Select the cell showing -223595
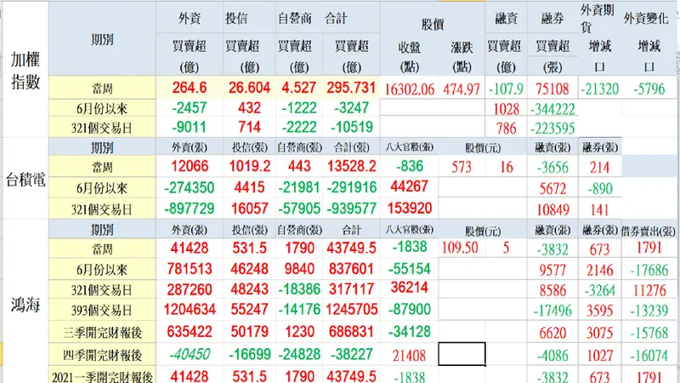 tap(552, 129)
